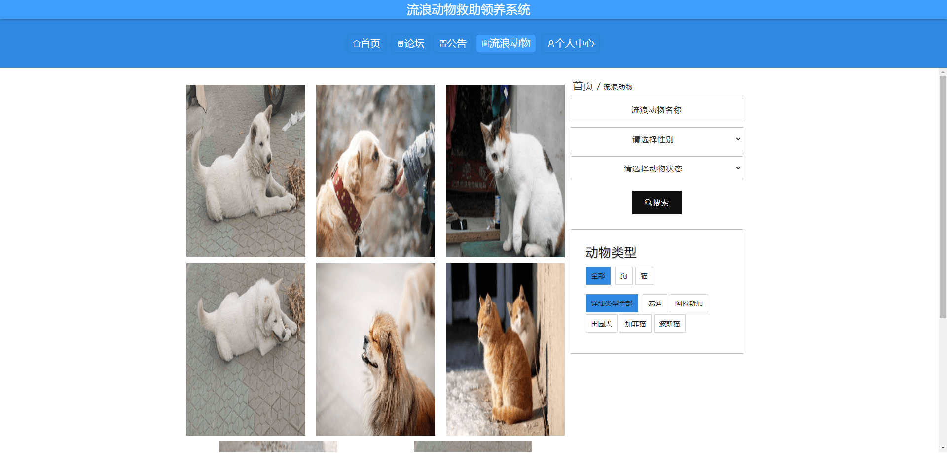Viewport: 947px width, 469px height.
Task: Expand the 请选择性别 gender dropdown
Action: (656, 139)
